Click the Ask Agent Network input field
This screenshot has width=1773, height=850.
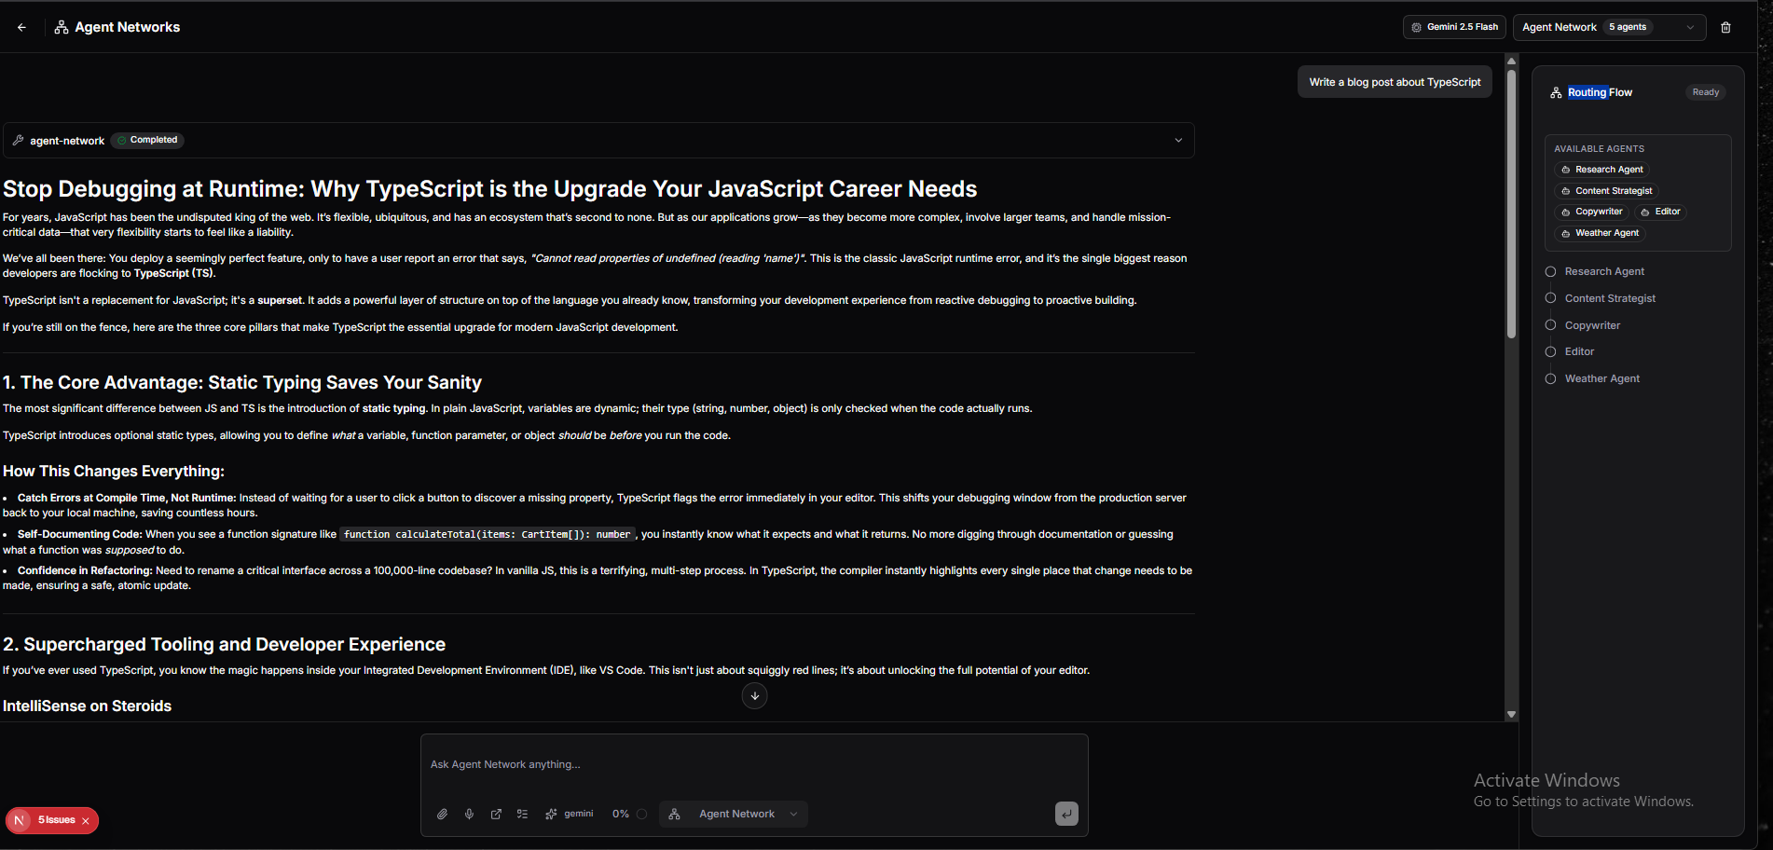click(x=754, y=764)
